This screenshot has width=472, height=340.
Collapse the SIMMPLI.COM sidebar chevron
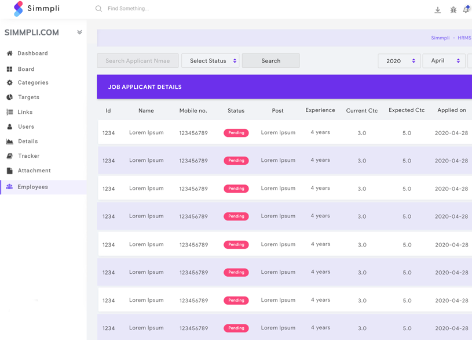(x=79, y=32)
